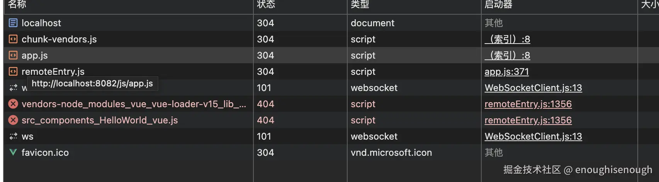This screenshot has width=659, height=182.
Task: Click the red error icon beside src_components_HelloWorld_vue.js
Action: click(13, 120)
